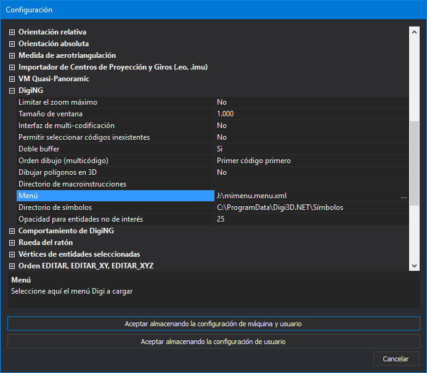Image resolution: width=427 pixels, height=373 pixels.
Task: Expand Vértices de entidades seleccionadas section
Action: click(x=12, y=254)
